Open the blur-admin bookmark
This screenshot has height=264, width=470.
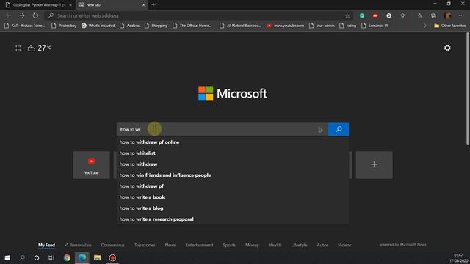coord(322,26)
